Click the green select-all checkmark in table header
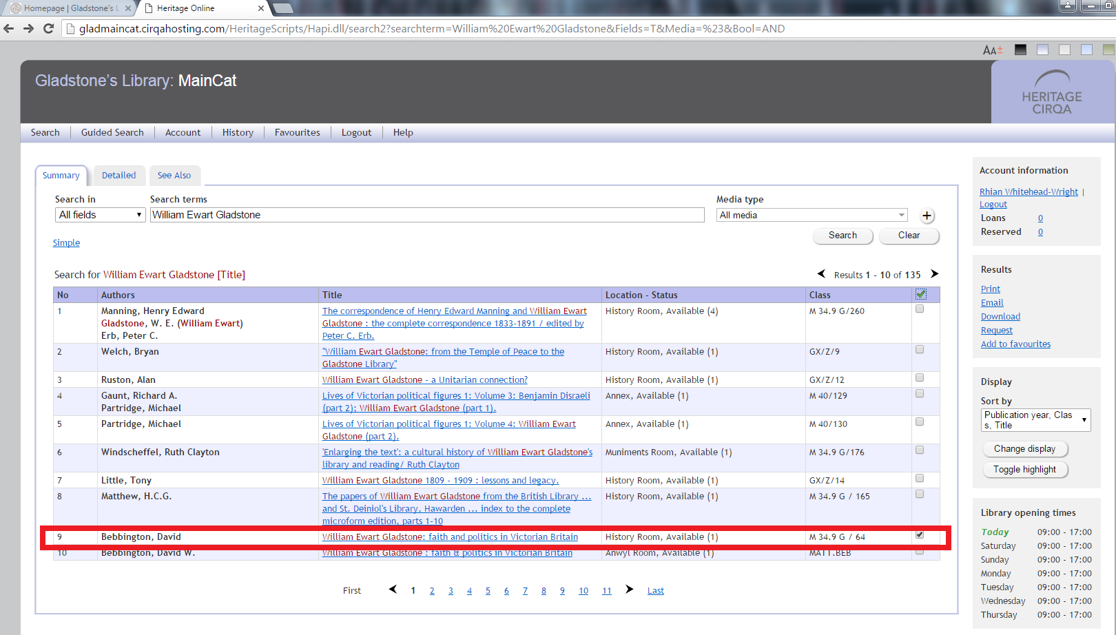The width and height of the screenshot is (1116, 635). 920,295
